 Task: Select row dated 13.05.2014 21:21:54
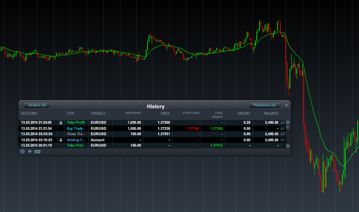152,128
